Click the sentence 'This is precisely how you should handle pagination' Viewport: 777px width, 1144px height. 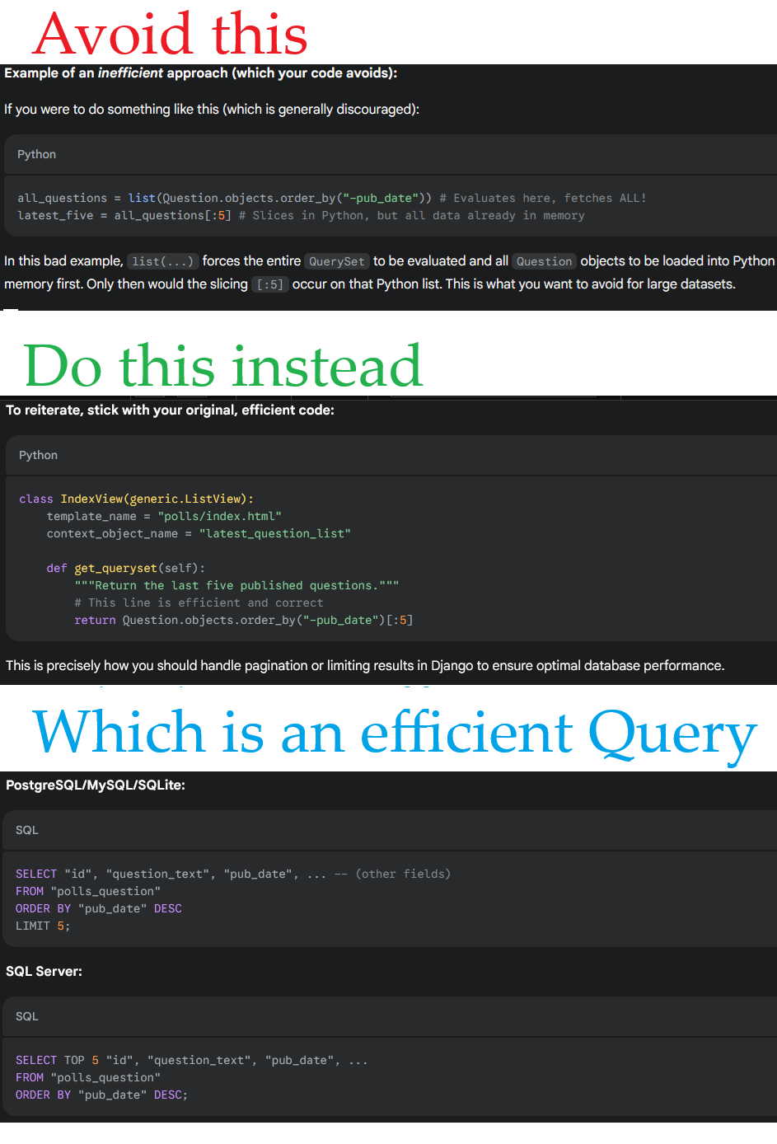(x=365, y=665)
